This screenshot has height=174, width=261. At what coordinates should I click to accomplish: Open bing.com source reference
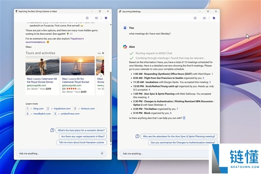coord(35,109)
